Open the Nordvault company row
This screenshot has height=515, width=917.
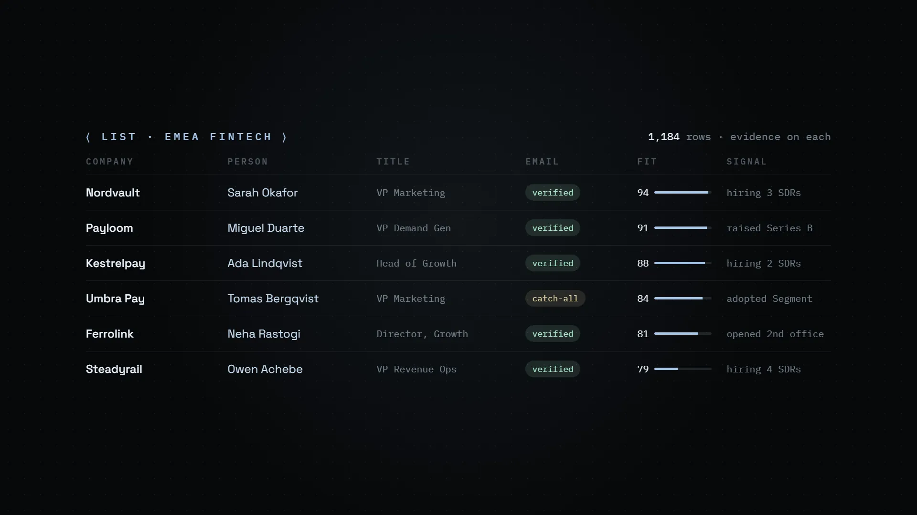pyautogui.click(x=458, y=193)
